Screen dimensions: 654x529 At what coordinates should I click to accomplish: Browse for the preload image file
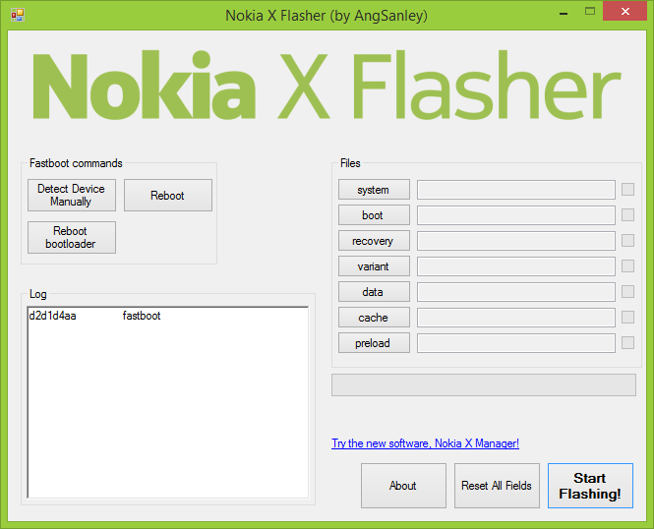[x=374, y=342]
